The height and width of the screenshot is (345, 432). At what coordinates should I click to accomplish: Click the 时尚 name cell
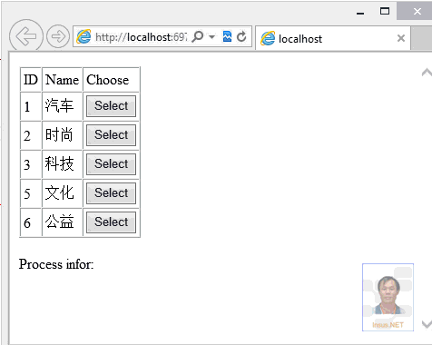coord(63,135)
